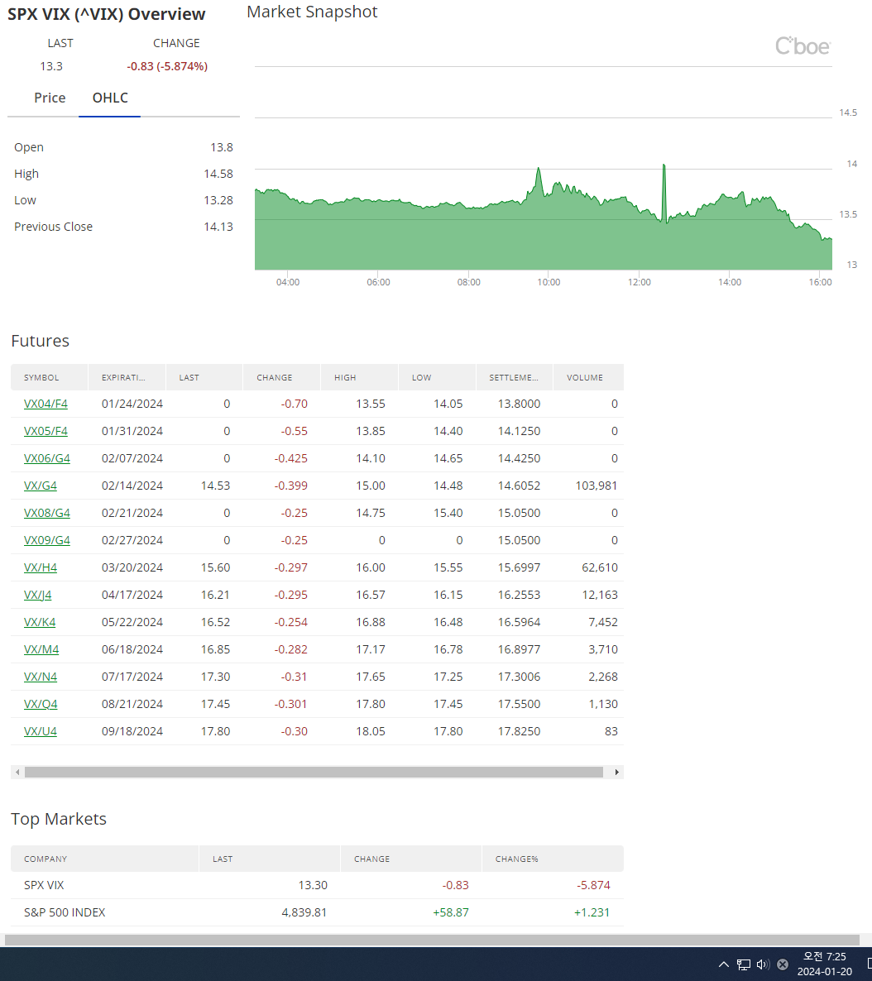Click the Top Markets section heading

59,820
